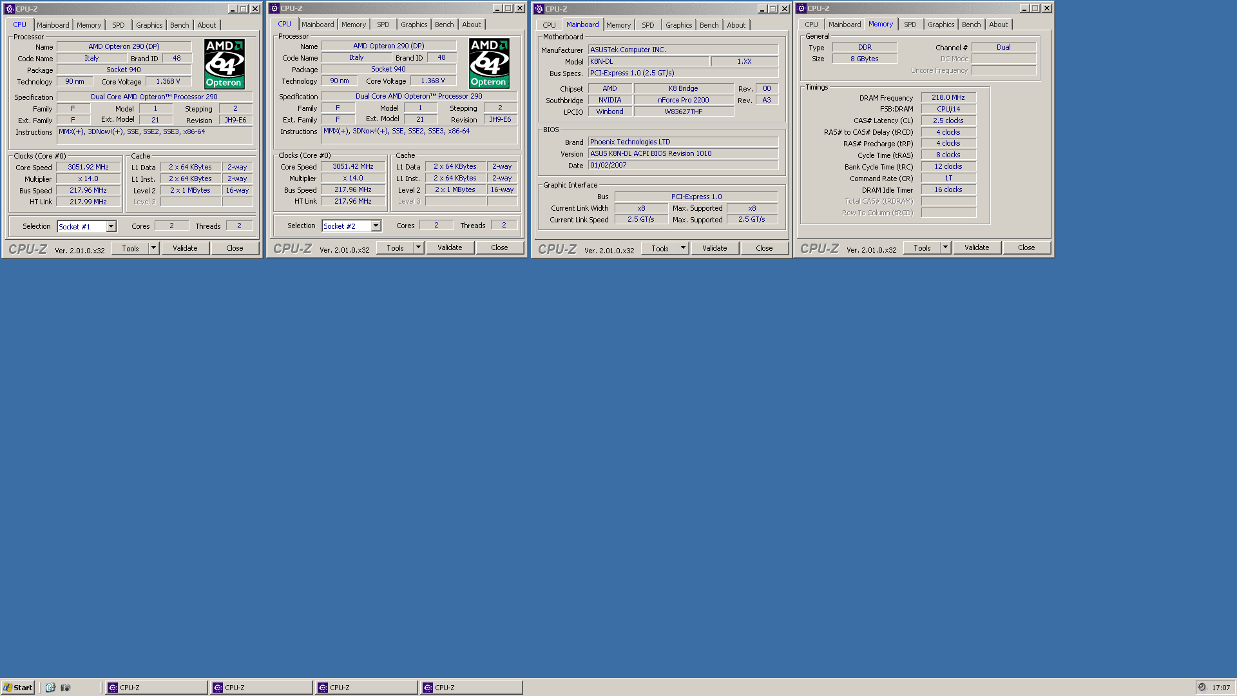
Task: Click the AMD64 Opteron logo in second window
Action: point(489,63)
